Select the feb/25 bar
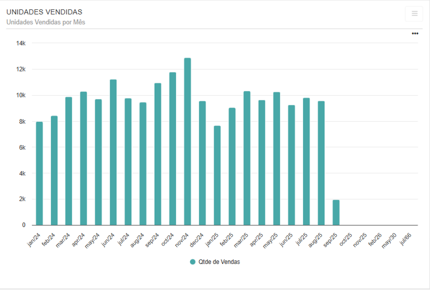 (x=232, y=167)
